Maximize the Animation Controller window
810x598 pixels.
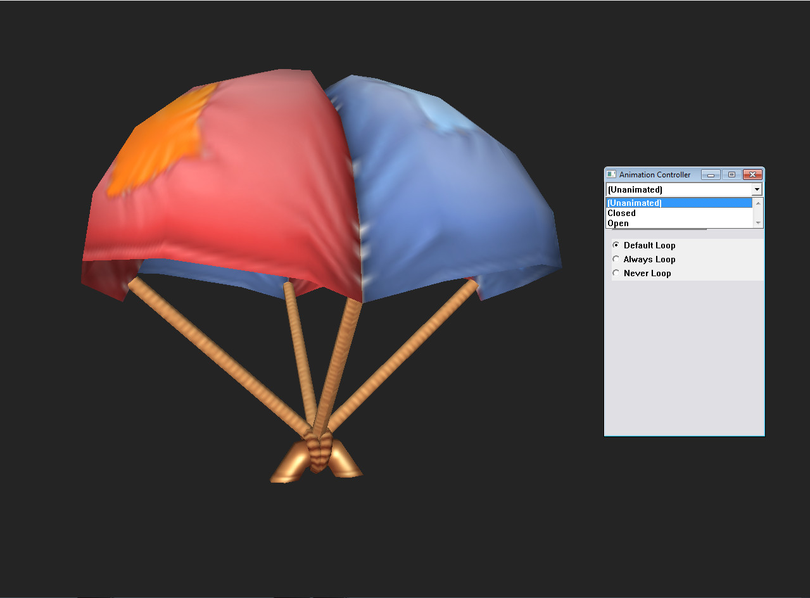(x=731, y=174)
